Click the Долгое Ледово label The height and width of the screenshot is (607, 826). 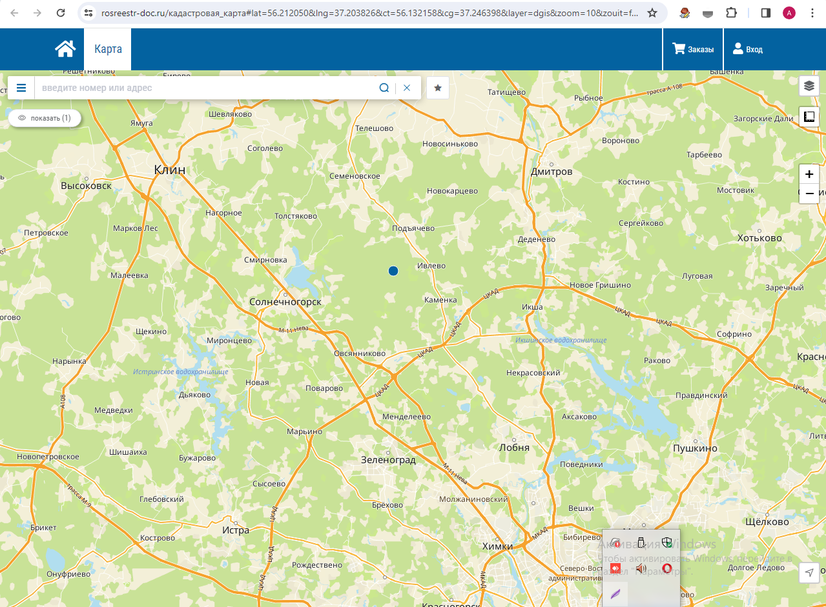click(x=756, y=568)
